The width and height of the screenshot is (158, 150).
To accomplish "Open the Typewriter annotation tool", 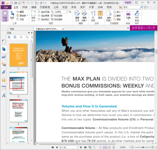I will [93, 16].
